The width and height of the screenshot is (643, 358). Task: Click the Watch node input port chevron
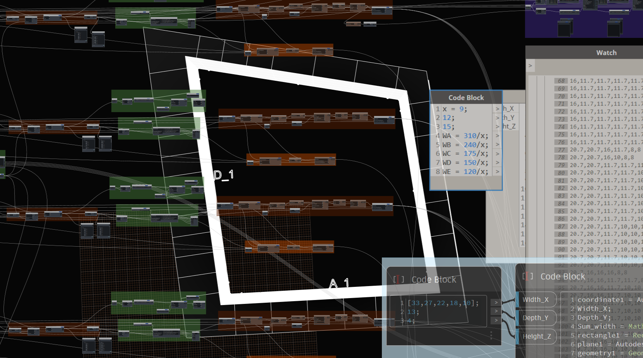click(530, 66)
